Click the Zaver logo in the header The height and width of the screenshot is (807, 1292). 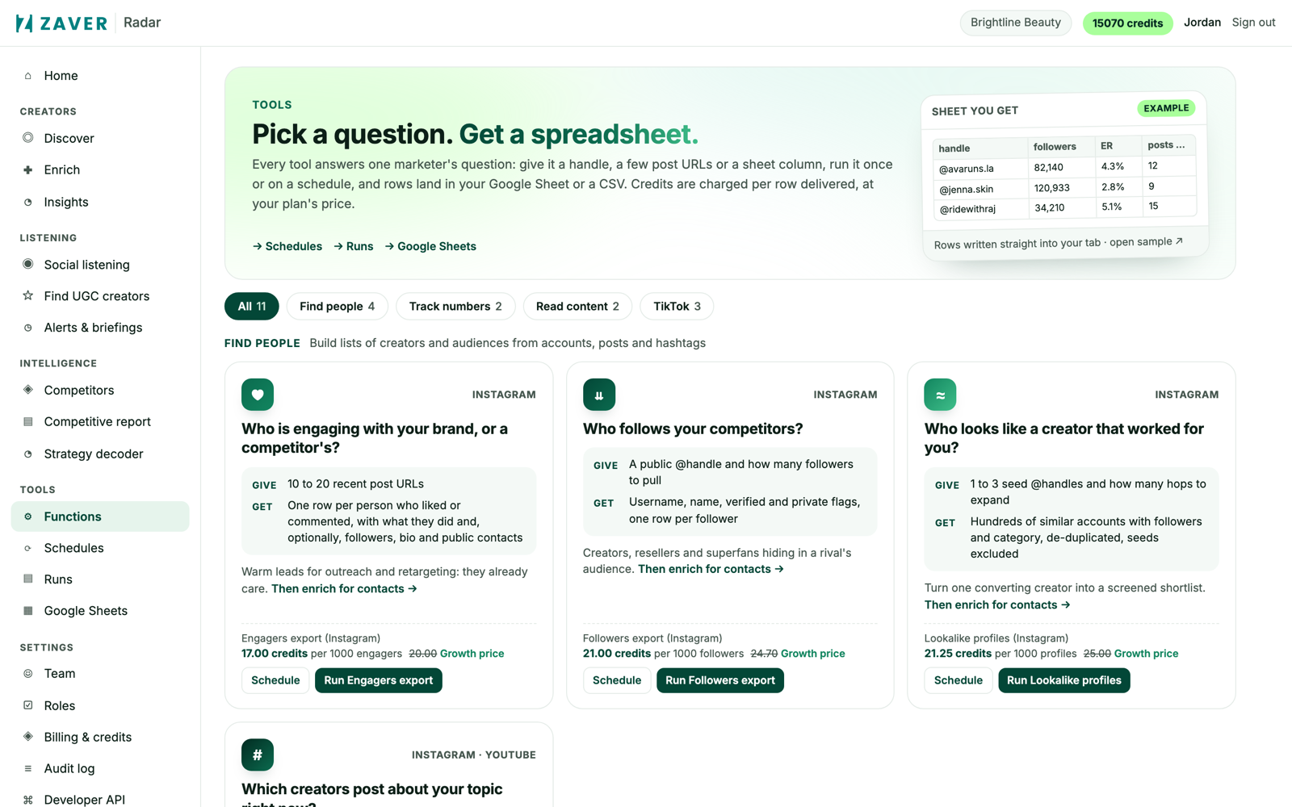(x=61, y=23)
